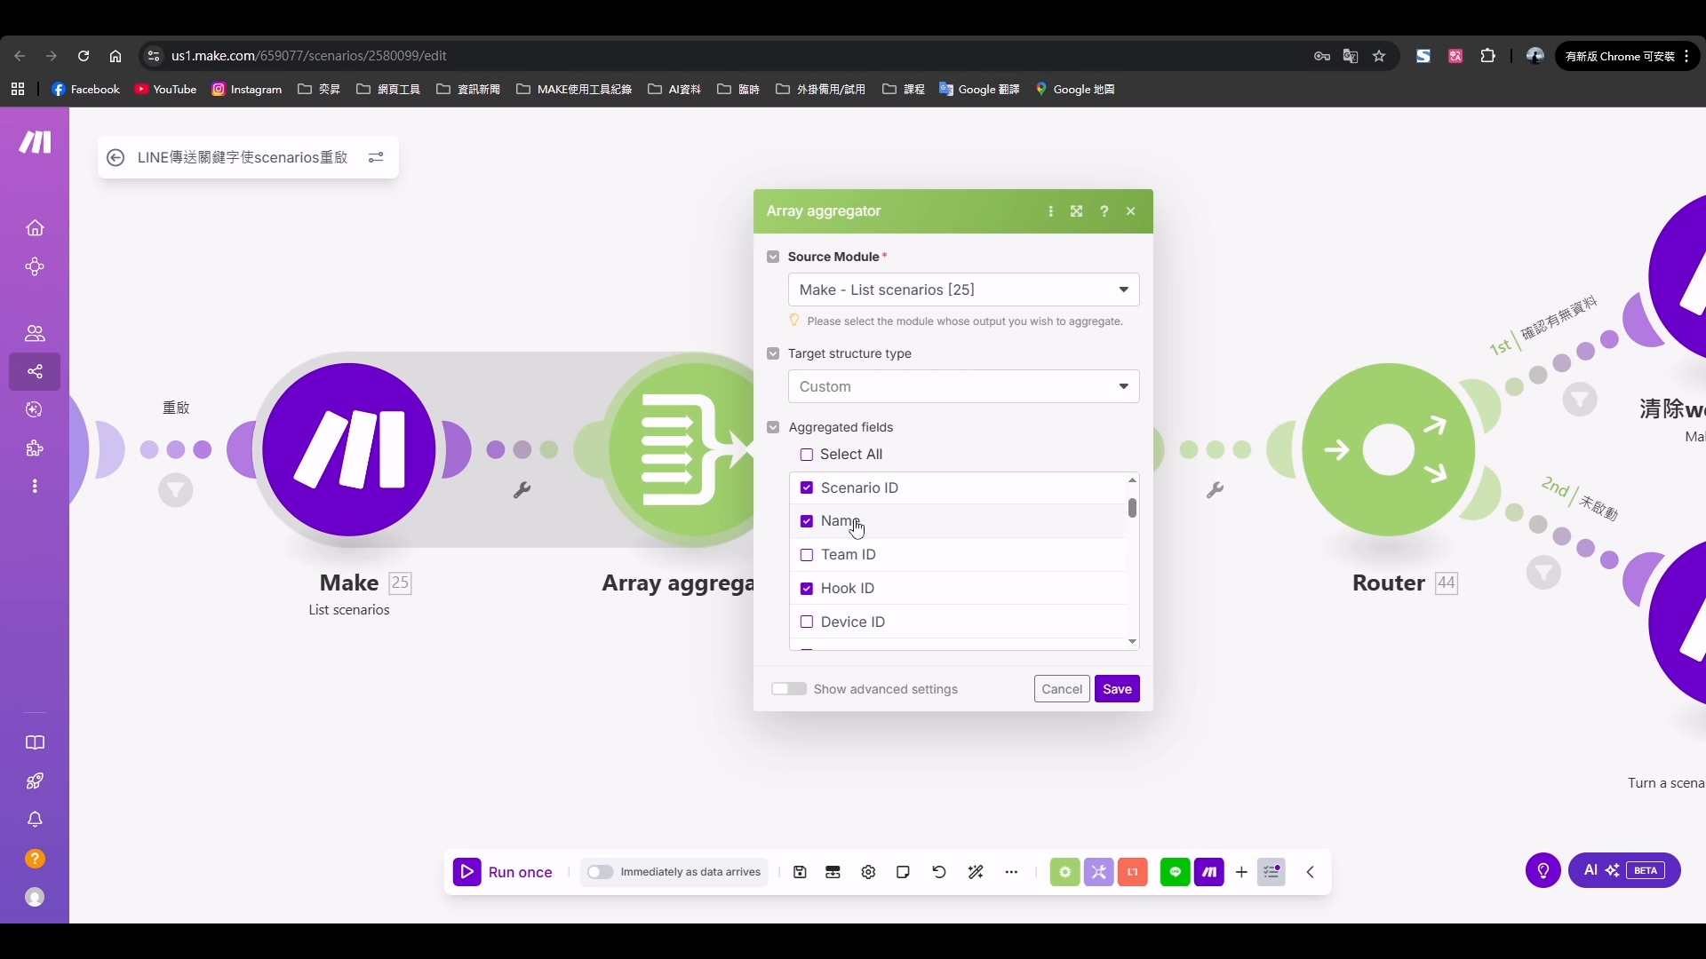The height and width of the screenshot is (959, 1706).
Task: Click the aggregated fields list scrollbar thumb
Action: coord(1132,508)
